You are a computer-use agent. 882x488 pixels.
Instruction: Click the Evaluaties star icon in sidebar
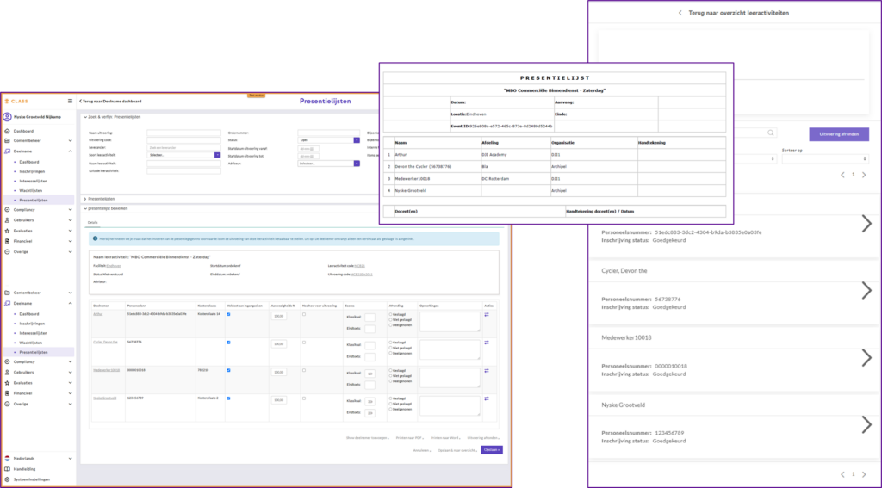(8, 231)
